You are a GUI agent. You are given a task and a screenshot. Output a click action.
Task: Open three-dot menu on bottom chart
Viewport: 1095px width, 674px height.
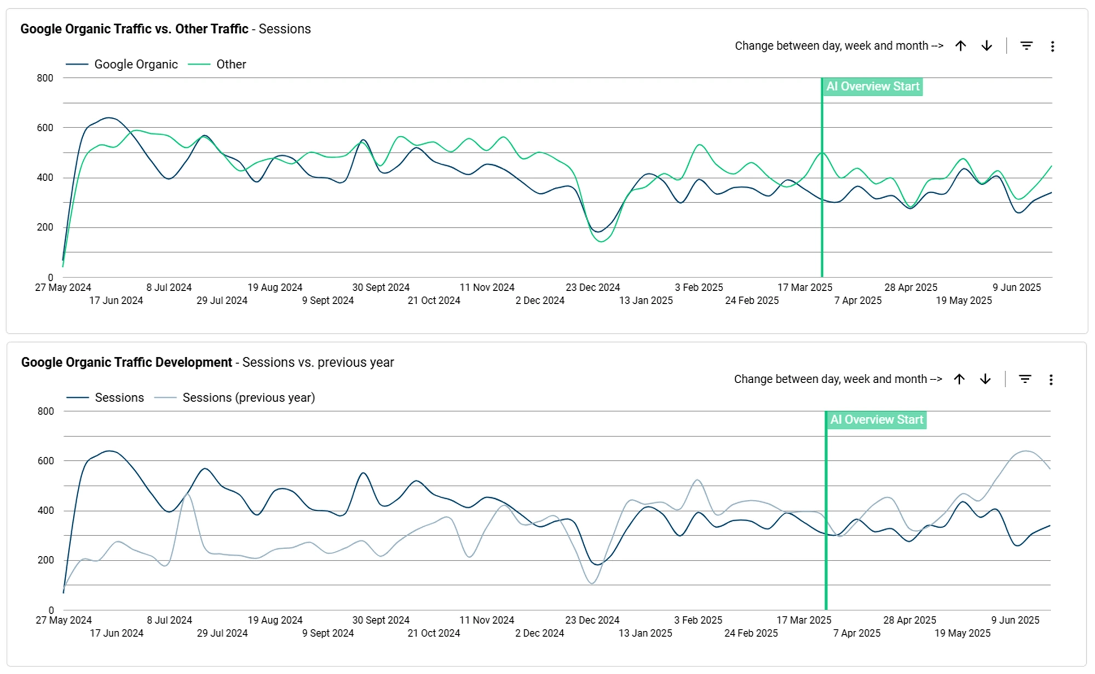click(1051, 379)
